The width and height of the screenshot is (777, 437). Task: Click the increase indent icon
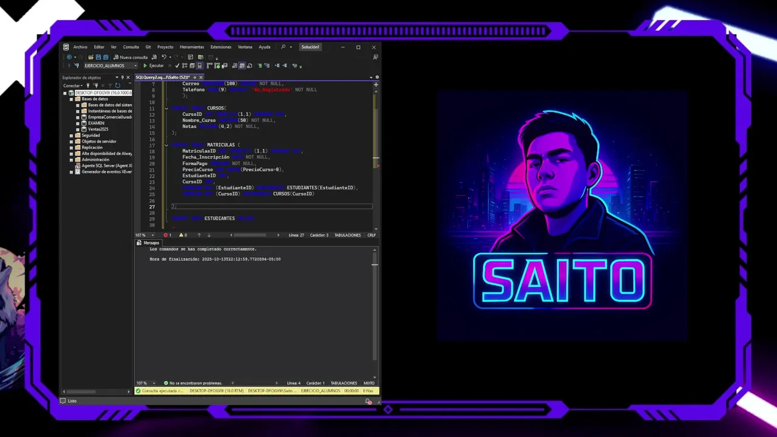pos(284,66)
